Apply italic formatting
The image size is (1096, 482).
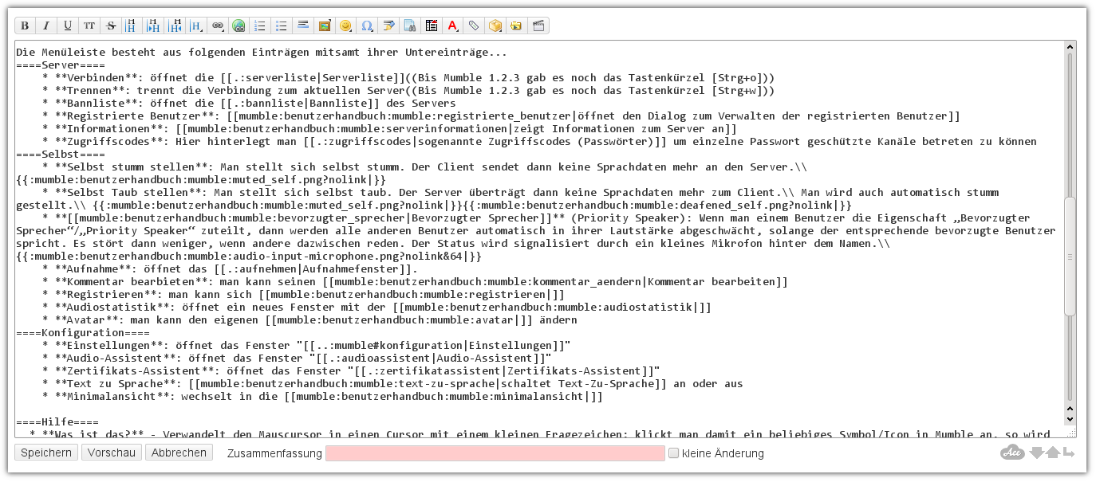45,25
